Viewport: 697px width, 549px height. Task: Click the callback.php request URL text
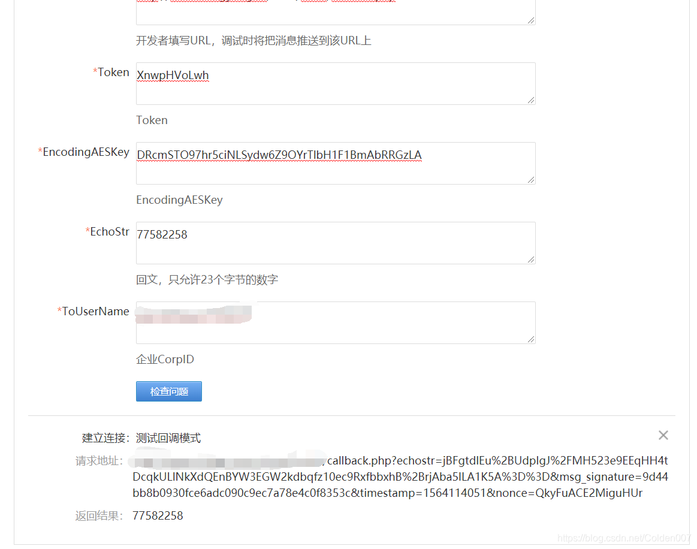click(x=400, y=476)
